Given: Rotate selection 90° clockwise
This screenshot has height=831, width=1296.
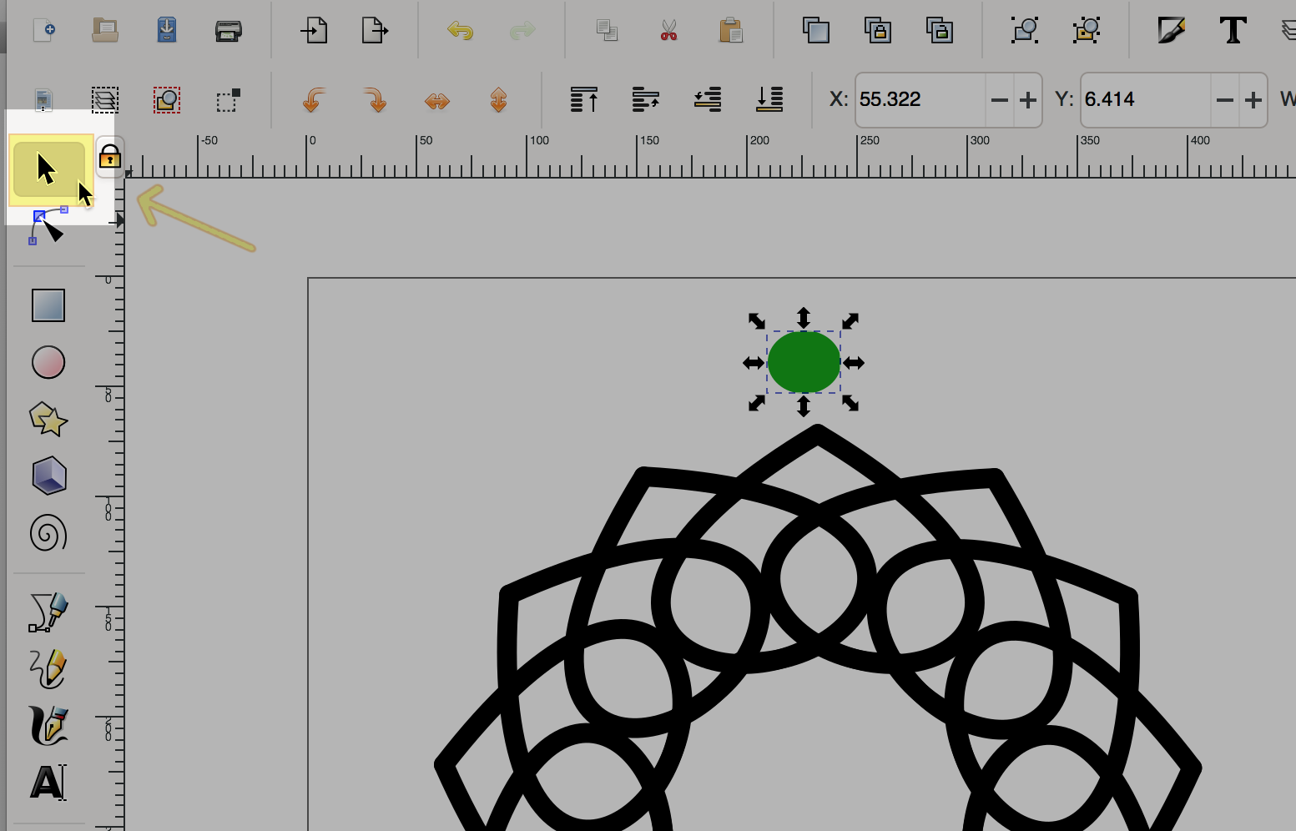Looking at the screenshot, I should click(376, 101).
